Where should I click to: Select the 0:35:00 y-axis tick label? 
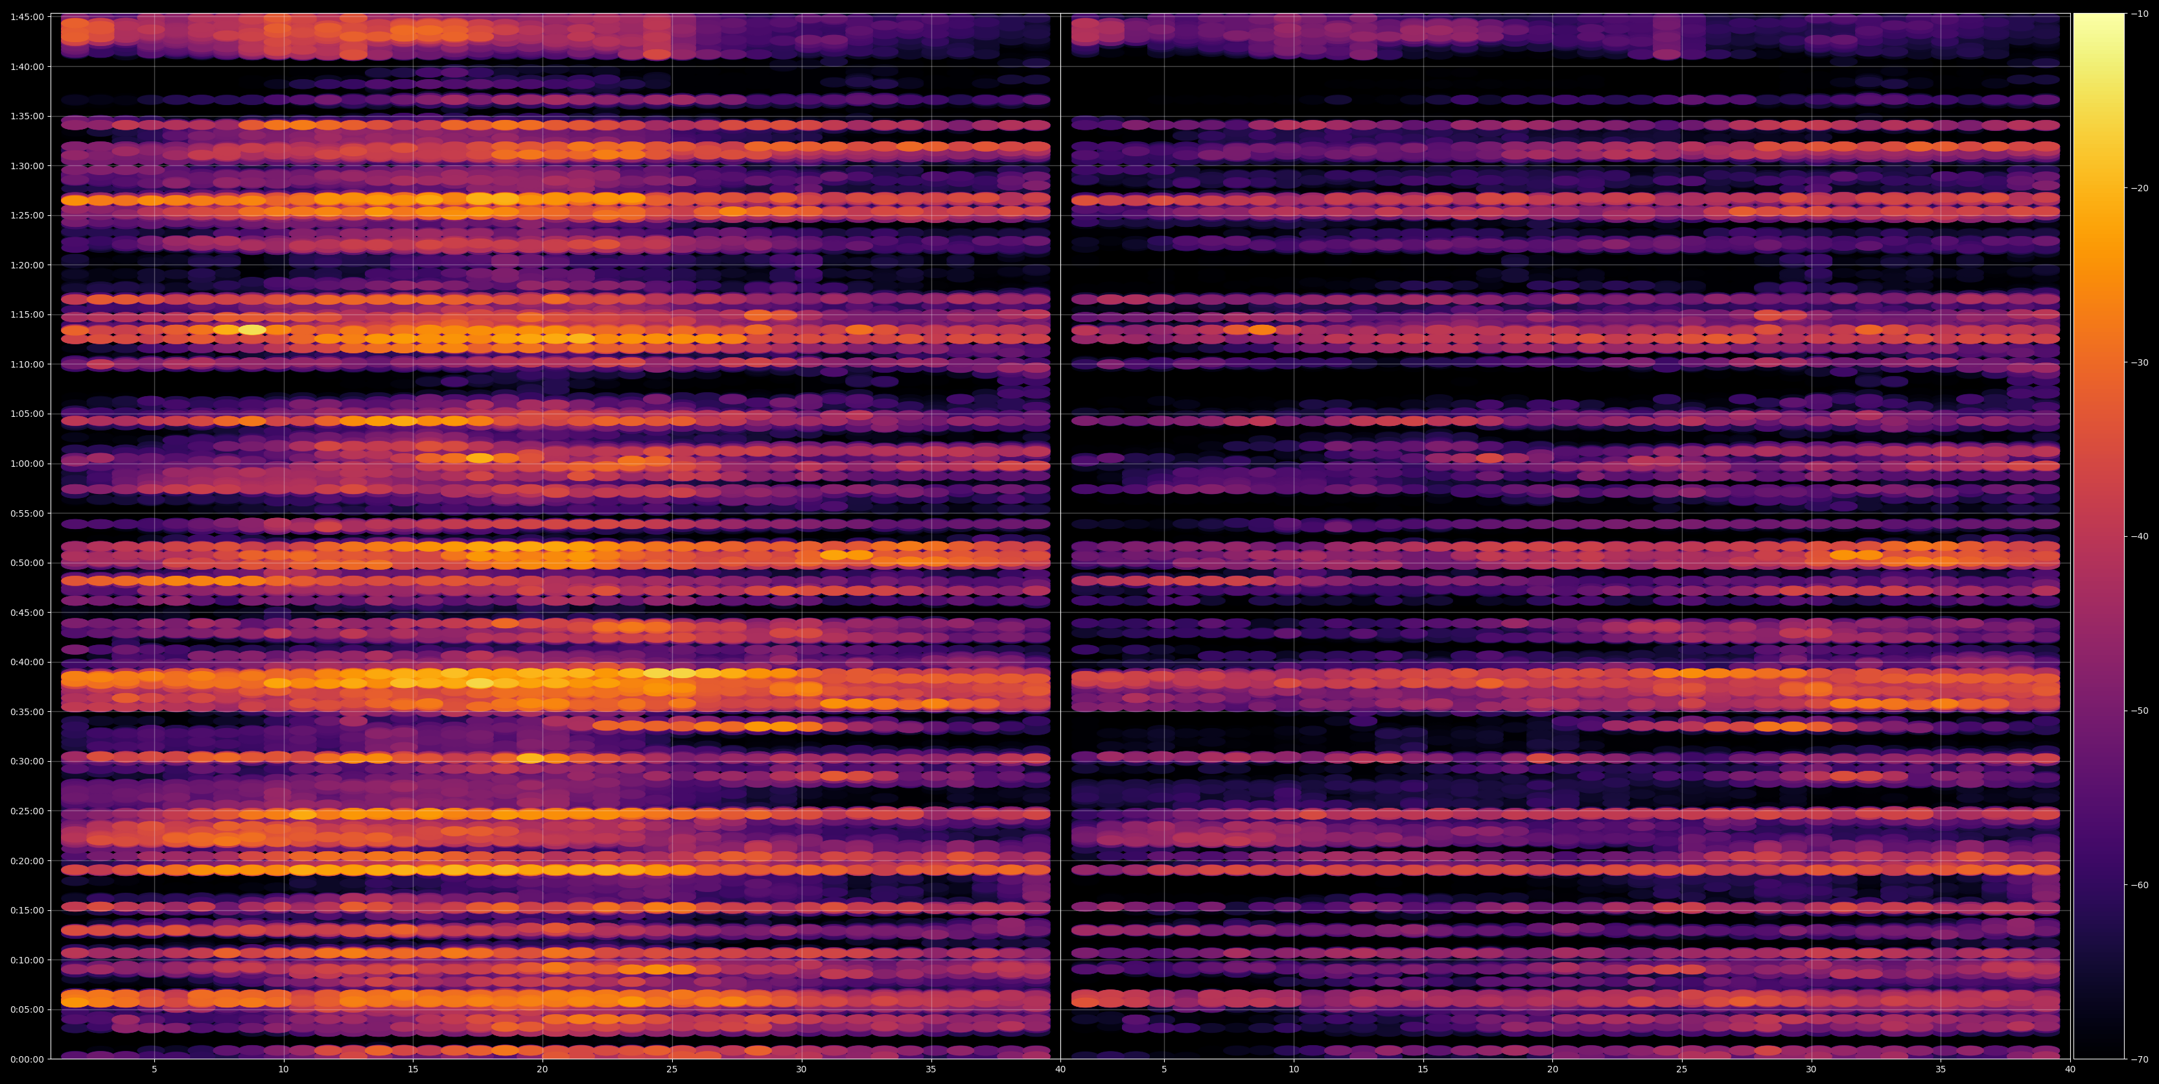pos(27,712)
